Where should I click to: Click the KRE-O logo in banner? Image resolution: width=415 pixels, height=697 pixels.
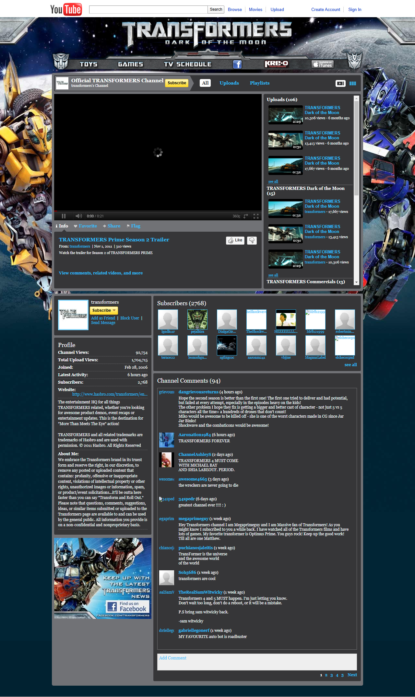(x=276, y=64)
